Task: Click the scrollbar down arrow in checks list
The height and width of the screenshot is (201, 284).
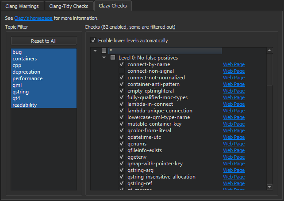Action: (269, 187)
